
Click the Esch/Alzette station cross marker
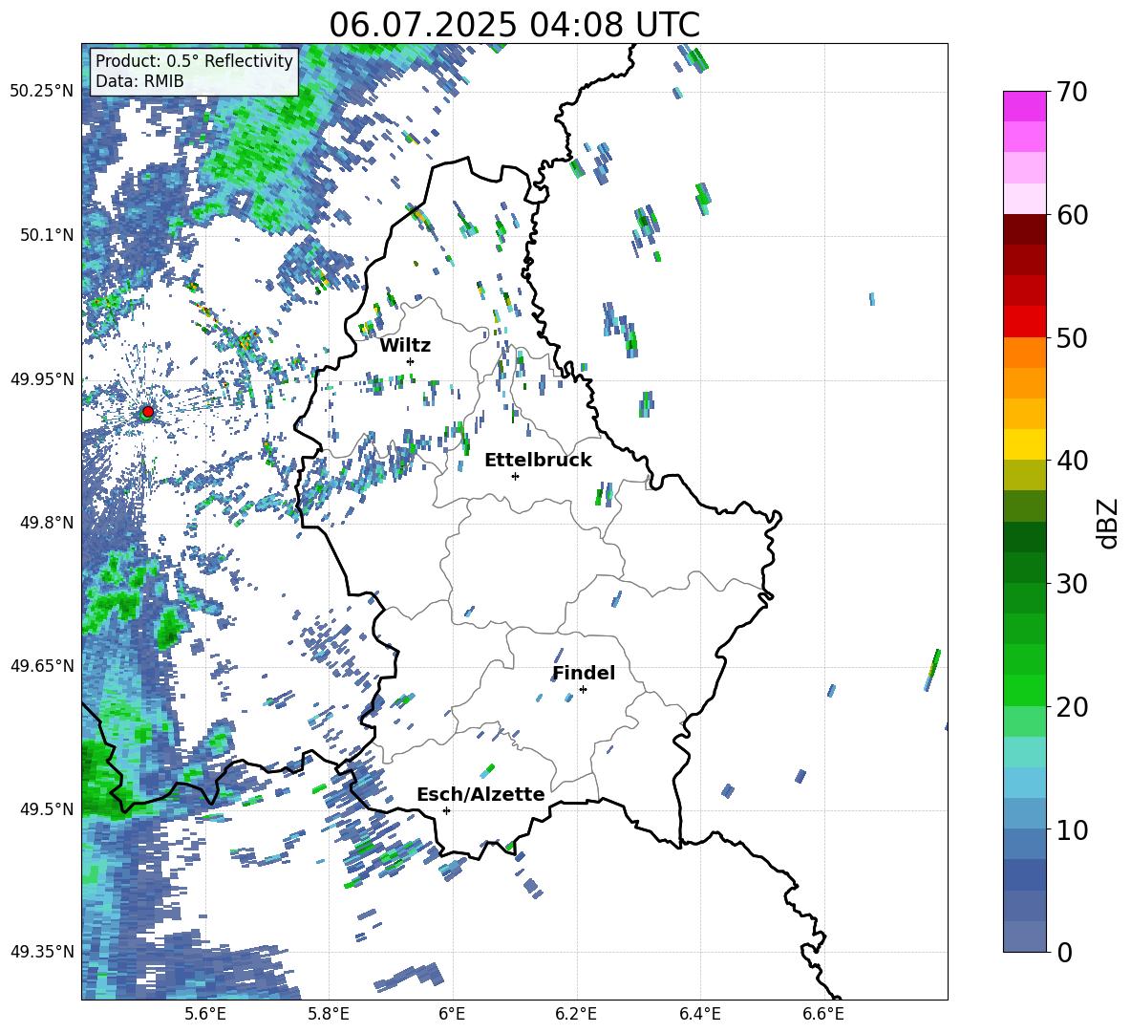(x=446, y=810)
